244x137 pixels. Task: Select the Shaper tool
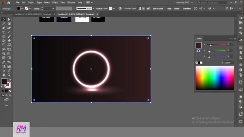[x=4, y=41]
